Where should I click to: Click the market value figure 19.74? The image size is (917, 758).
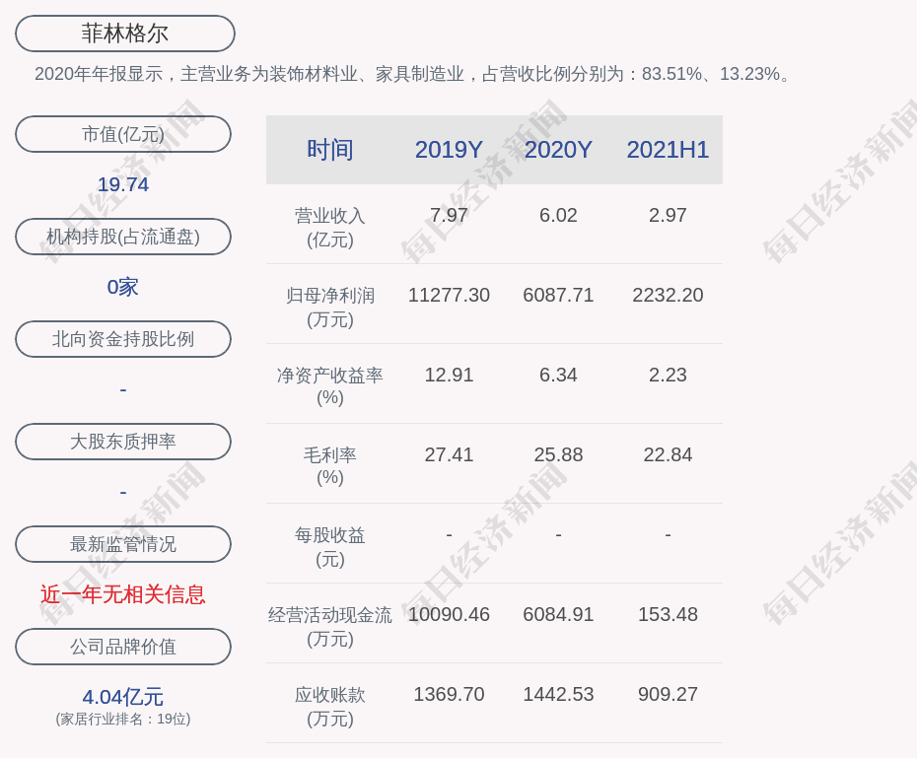pos(123,184)
